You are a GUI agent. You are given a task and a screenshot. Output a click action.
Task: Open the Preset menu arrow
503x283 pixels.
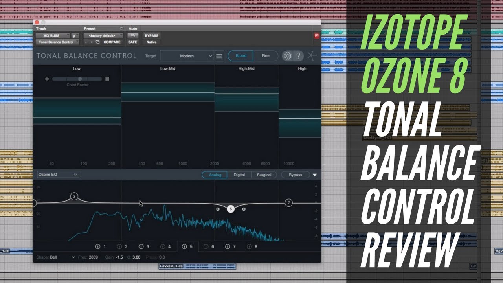pos(121,29)
